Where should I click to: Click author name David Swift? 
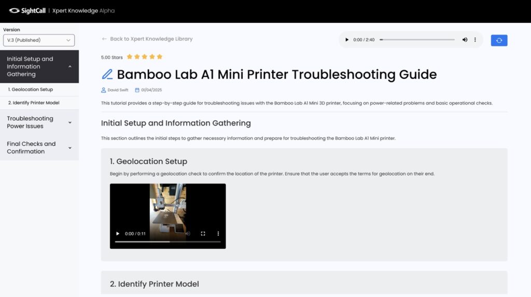tap(118, 90)
